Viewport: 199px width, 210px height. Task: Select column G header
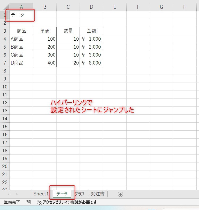pyautogui.click(x=161, y=7)
